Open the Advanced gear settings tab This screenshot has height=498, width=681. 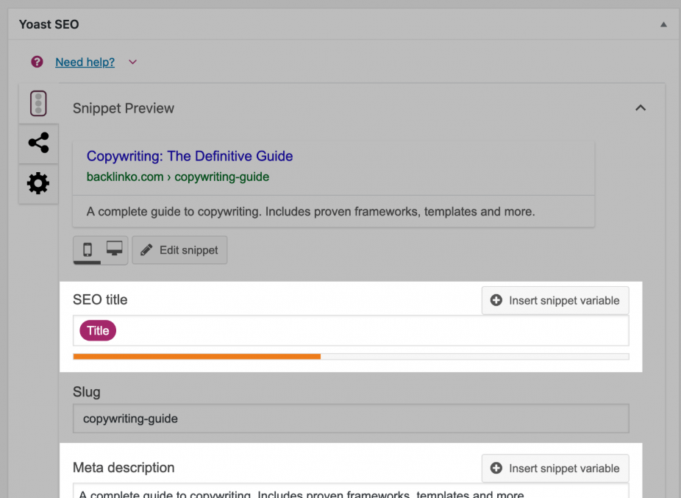coord(38,183)
